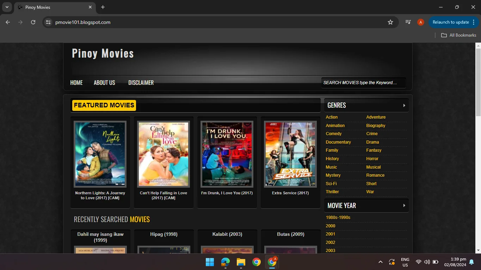Open the Wi-Fi network icon
This screenshot has height=270, width=481.
419,262
